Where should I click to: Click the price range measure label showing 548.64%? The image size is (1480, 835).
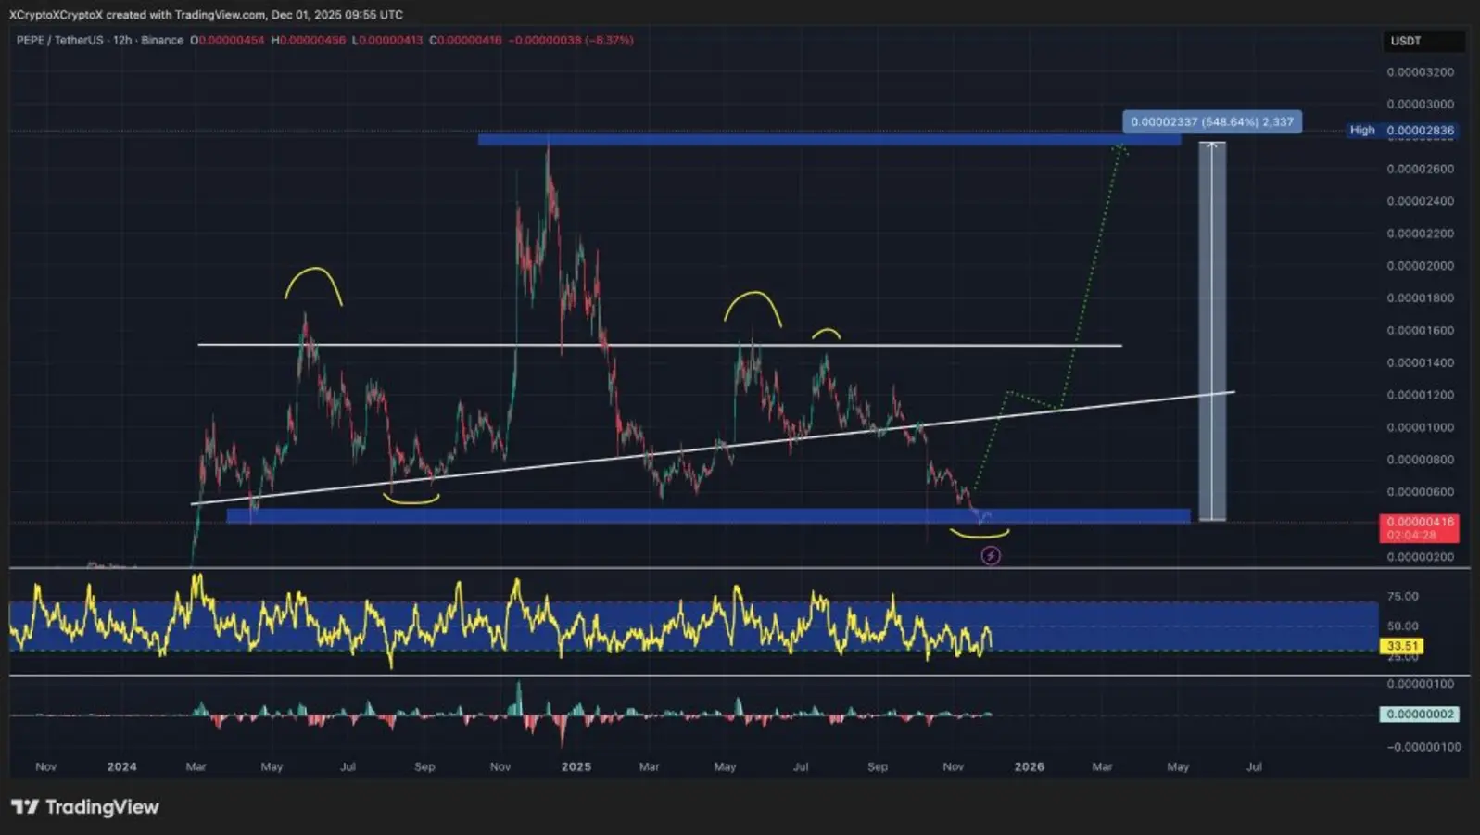click(x=1211, y=122)
